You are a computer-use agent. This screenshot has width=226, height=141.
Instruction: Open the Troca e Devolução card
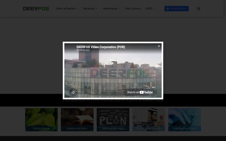tap(149, 120)
